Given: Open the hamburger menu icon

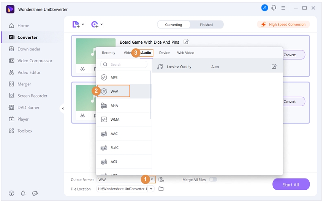Looking at the screenshot, I should coord(283,8).
